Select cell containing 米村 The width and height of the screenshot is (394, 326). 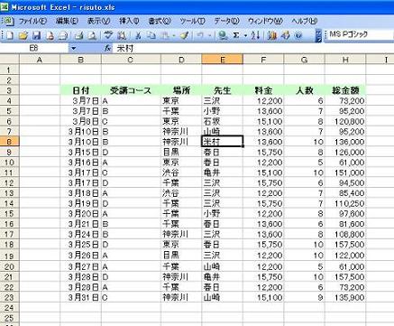[x=223, y=142]
